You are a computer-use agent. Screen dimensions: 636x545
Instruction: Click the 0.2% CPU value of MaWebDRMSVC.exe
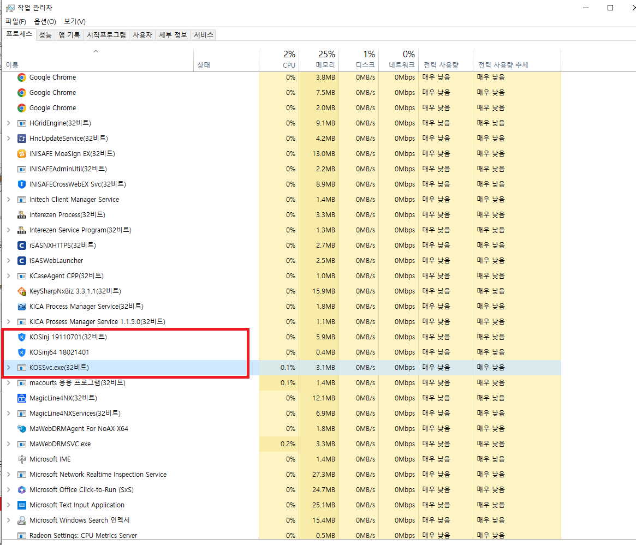click(279, 444)
